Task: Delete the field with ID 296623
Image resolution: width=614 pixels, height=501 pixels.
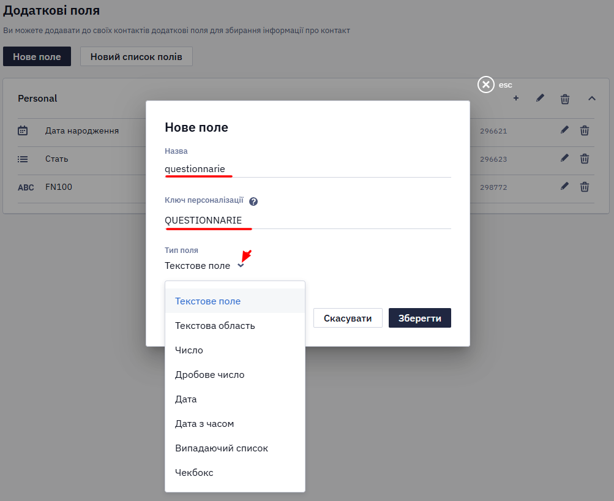Action: click(x=584, y=159)
